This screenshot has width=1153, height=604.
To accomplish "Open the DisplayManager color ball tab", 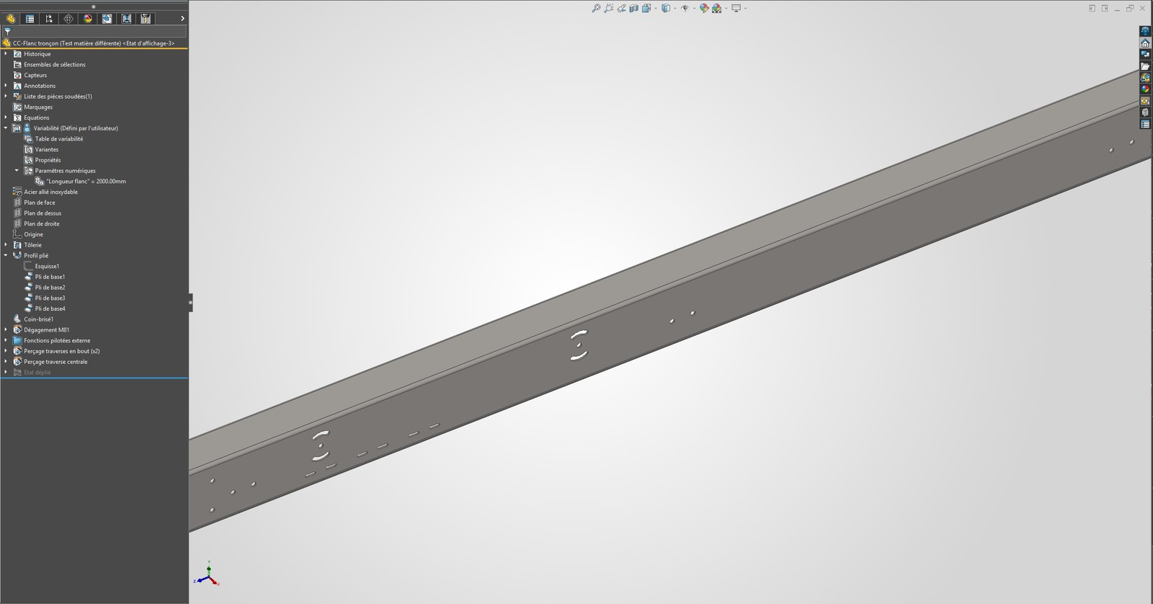I will (88, 19).
